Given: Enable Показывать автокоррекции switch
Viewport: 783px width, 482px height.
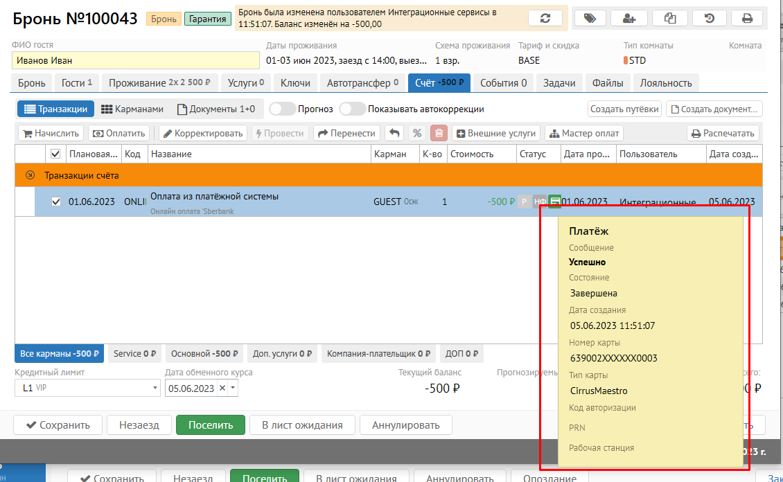Looking at the screenshot, I should pyautogui.click(x=352, y=109).
